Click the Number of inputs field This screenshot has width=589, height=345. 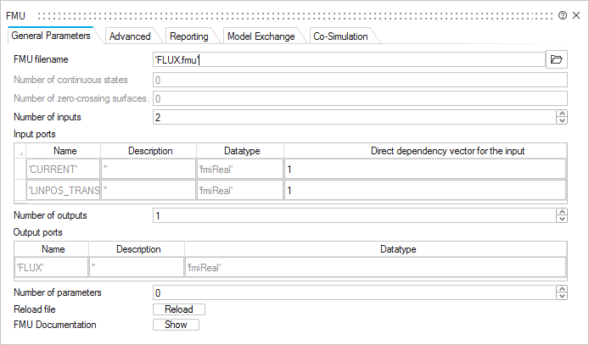coord(354,117)
